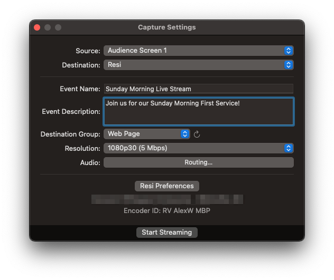Click the Audio label
This screenshot has width=334, height=280.
coord(90,162)
